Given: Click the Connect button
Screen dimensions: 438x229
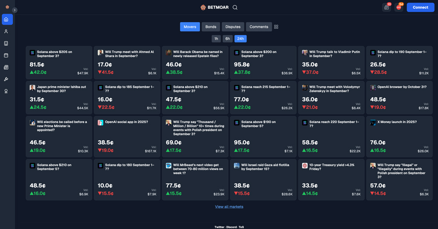Looking at the screenshot, I should [420, 7].
